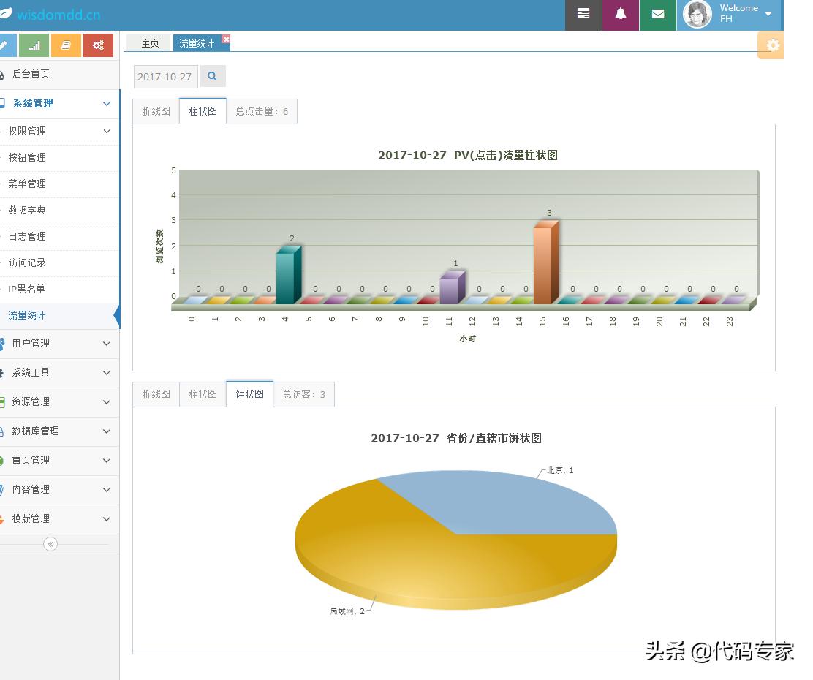Click the orange gear icon below the tabs
Image resolution: width=813 pixels, height=680 pixels.
point(771,45)
